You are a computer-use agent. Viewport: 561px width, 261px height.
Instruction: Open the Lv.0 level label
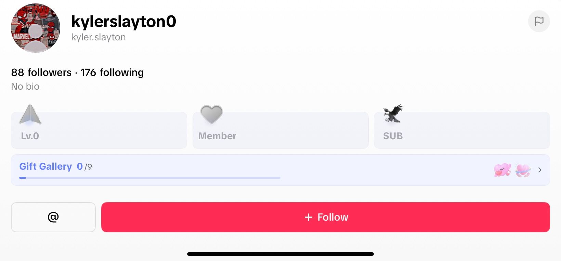30,136
